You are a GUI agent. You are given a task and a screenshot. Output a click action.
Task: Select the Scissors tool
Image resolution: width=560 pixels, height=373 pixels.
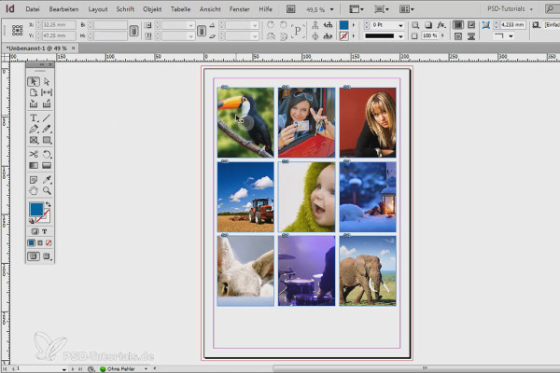click(34, 154)
